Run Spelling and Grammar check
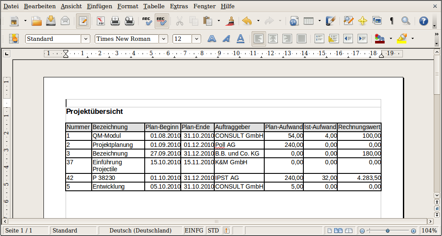The image size is (442, 236). click(147, 21)
